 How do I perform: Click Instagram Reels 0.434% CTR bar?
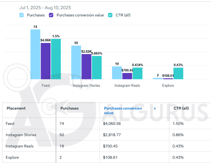tap(137, 73)
